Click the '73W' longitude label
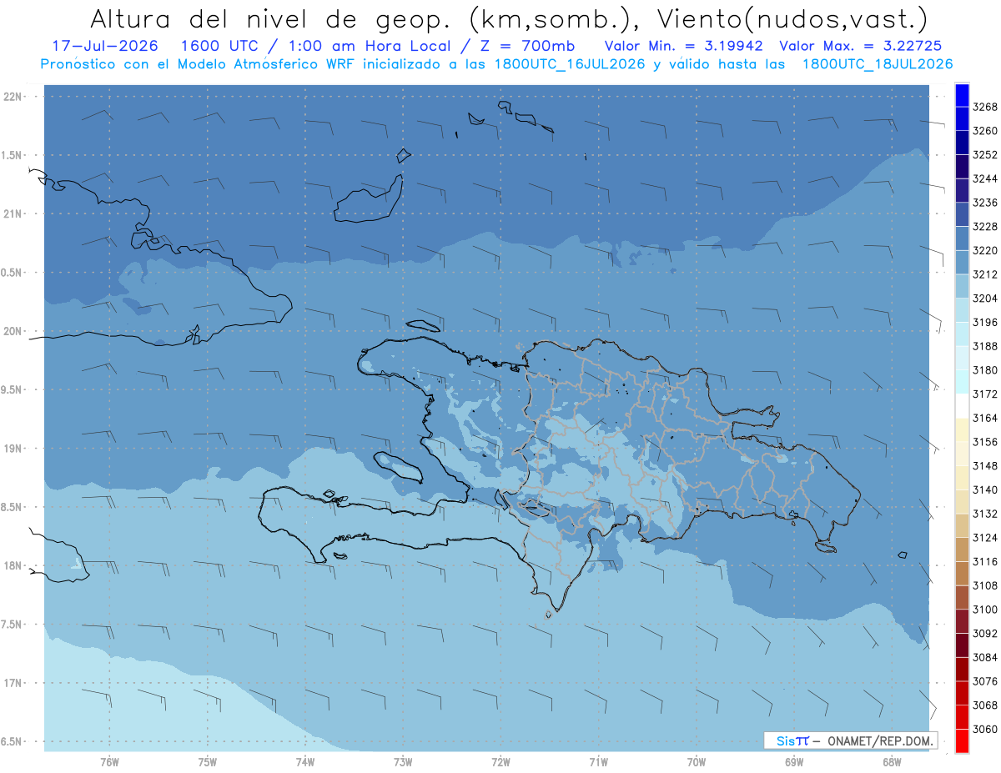 (403, 761)
